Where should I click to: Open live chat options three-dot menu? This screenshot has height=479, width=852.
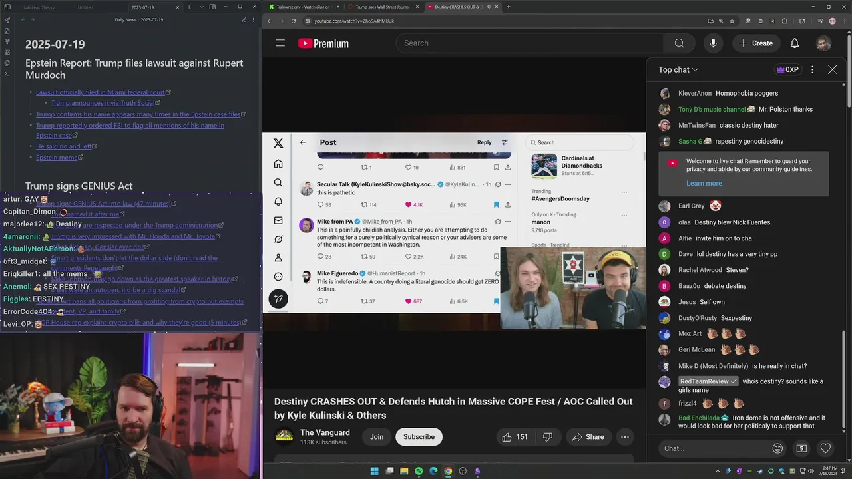pos(812,69)
